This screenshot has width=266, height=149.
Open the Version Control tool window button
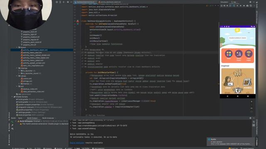(18, 148)
